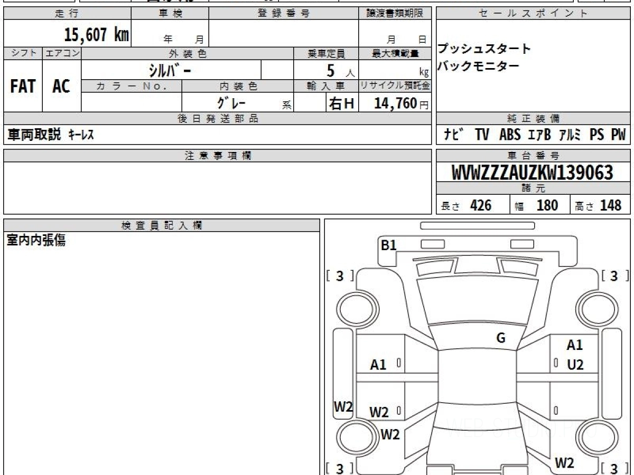Image resolution: width=634 pixels, height=475 pixels.
Task: Click the mileage value 15,607 km
Action: pos(96,35)
